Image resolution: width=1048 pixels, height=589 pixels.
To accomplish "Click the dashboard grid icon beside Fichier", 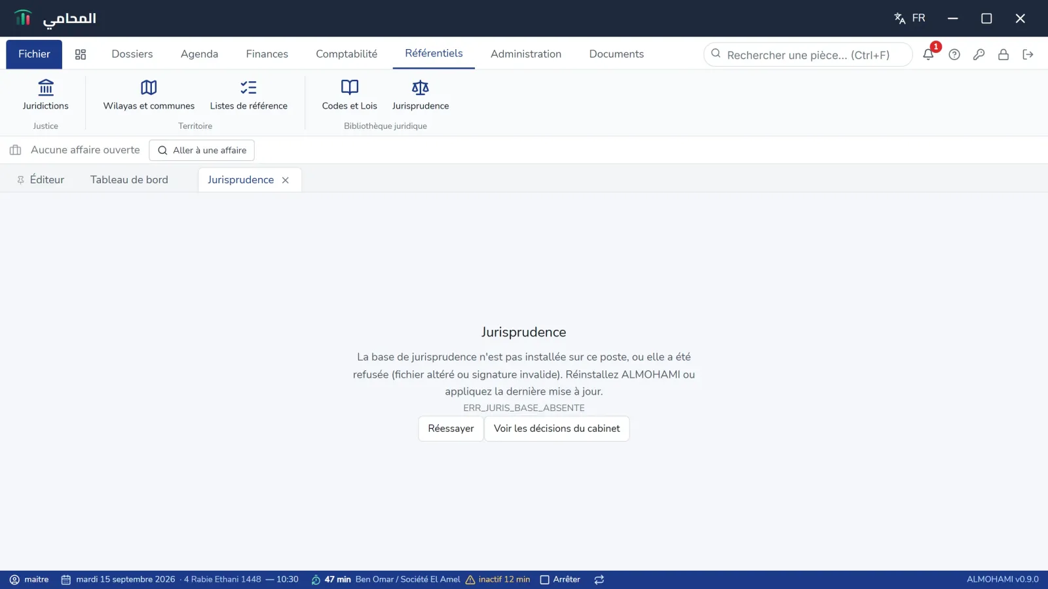I will [x=81, y=54].
